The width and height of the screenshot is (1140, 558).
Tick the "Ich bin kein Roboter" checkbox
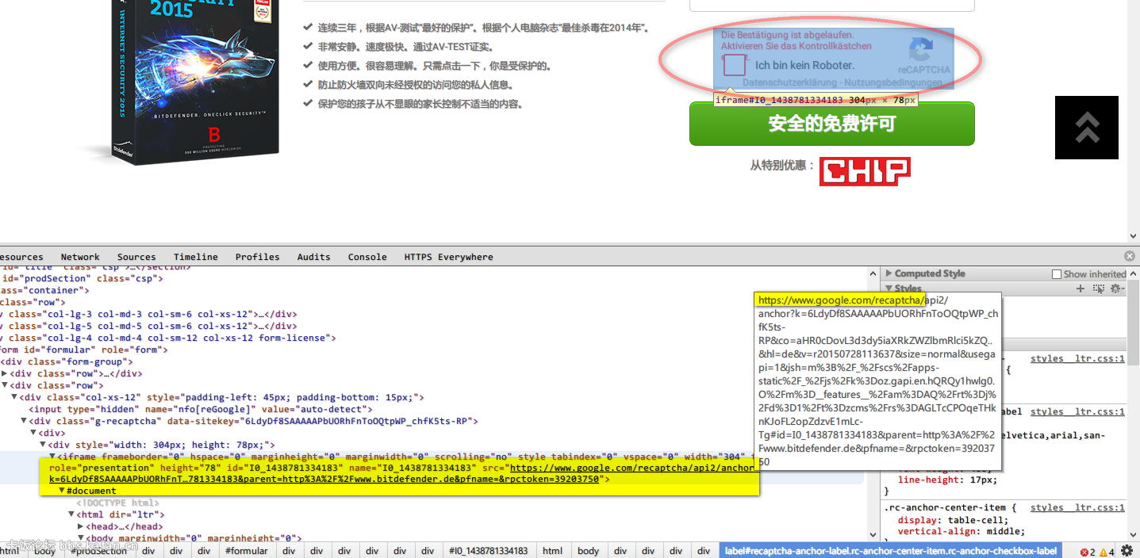pos(735,65)
